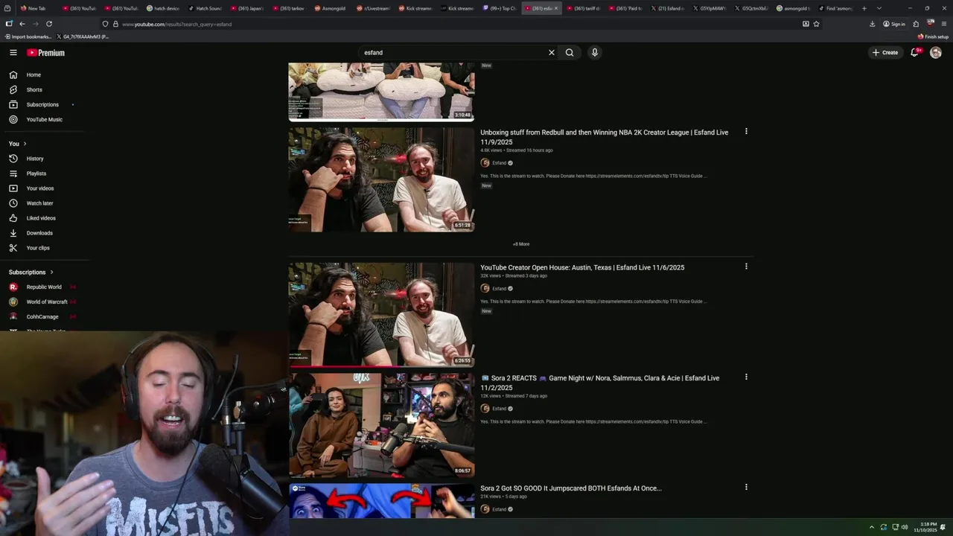Reload the page in the browser
953x536 pixels.
pos(49,24)
